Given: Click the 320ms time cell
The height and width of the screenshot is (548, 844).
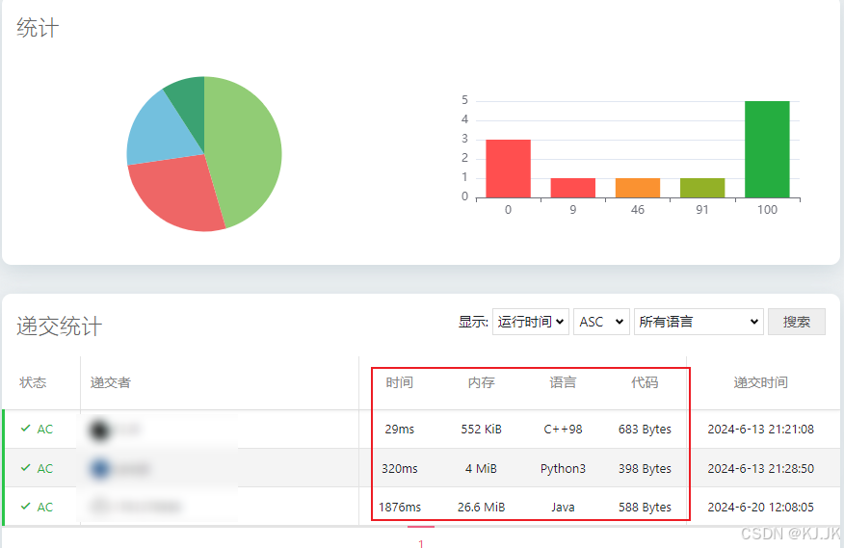Looking at the screenshot, I should pyautogui.click(x=400, y=468).
